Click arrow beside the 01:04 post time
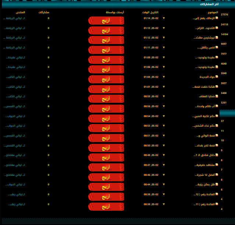The width and height of the screenshot is (235, 225). click(x=164, y=77)
